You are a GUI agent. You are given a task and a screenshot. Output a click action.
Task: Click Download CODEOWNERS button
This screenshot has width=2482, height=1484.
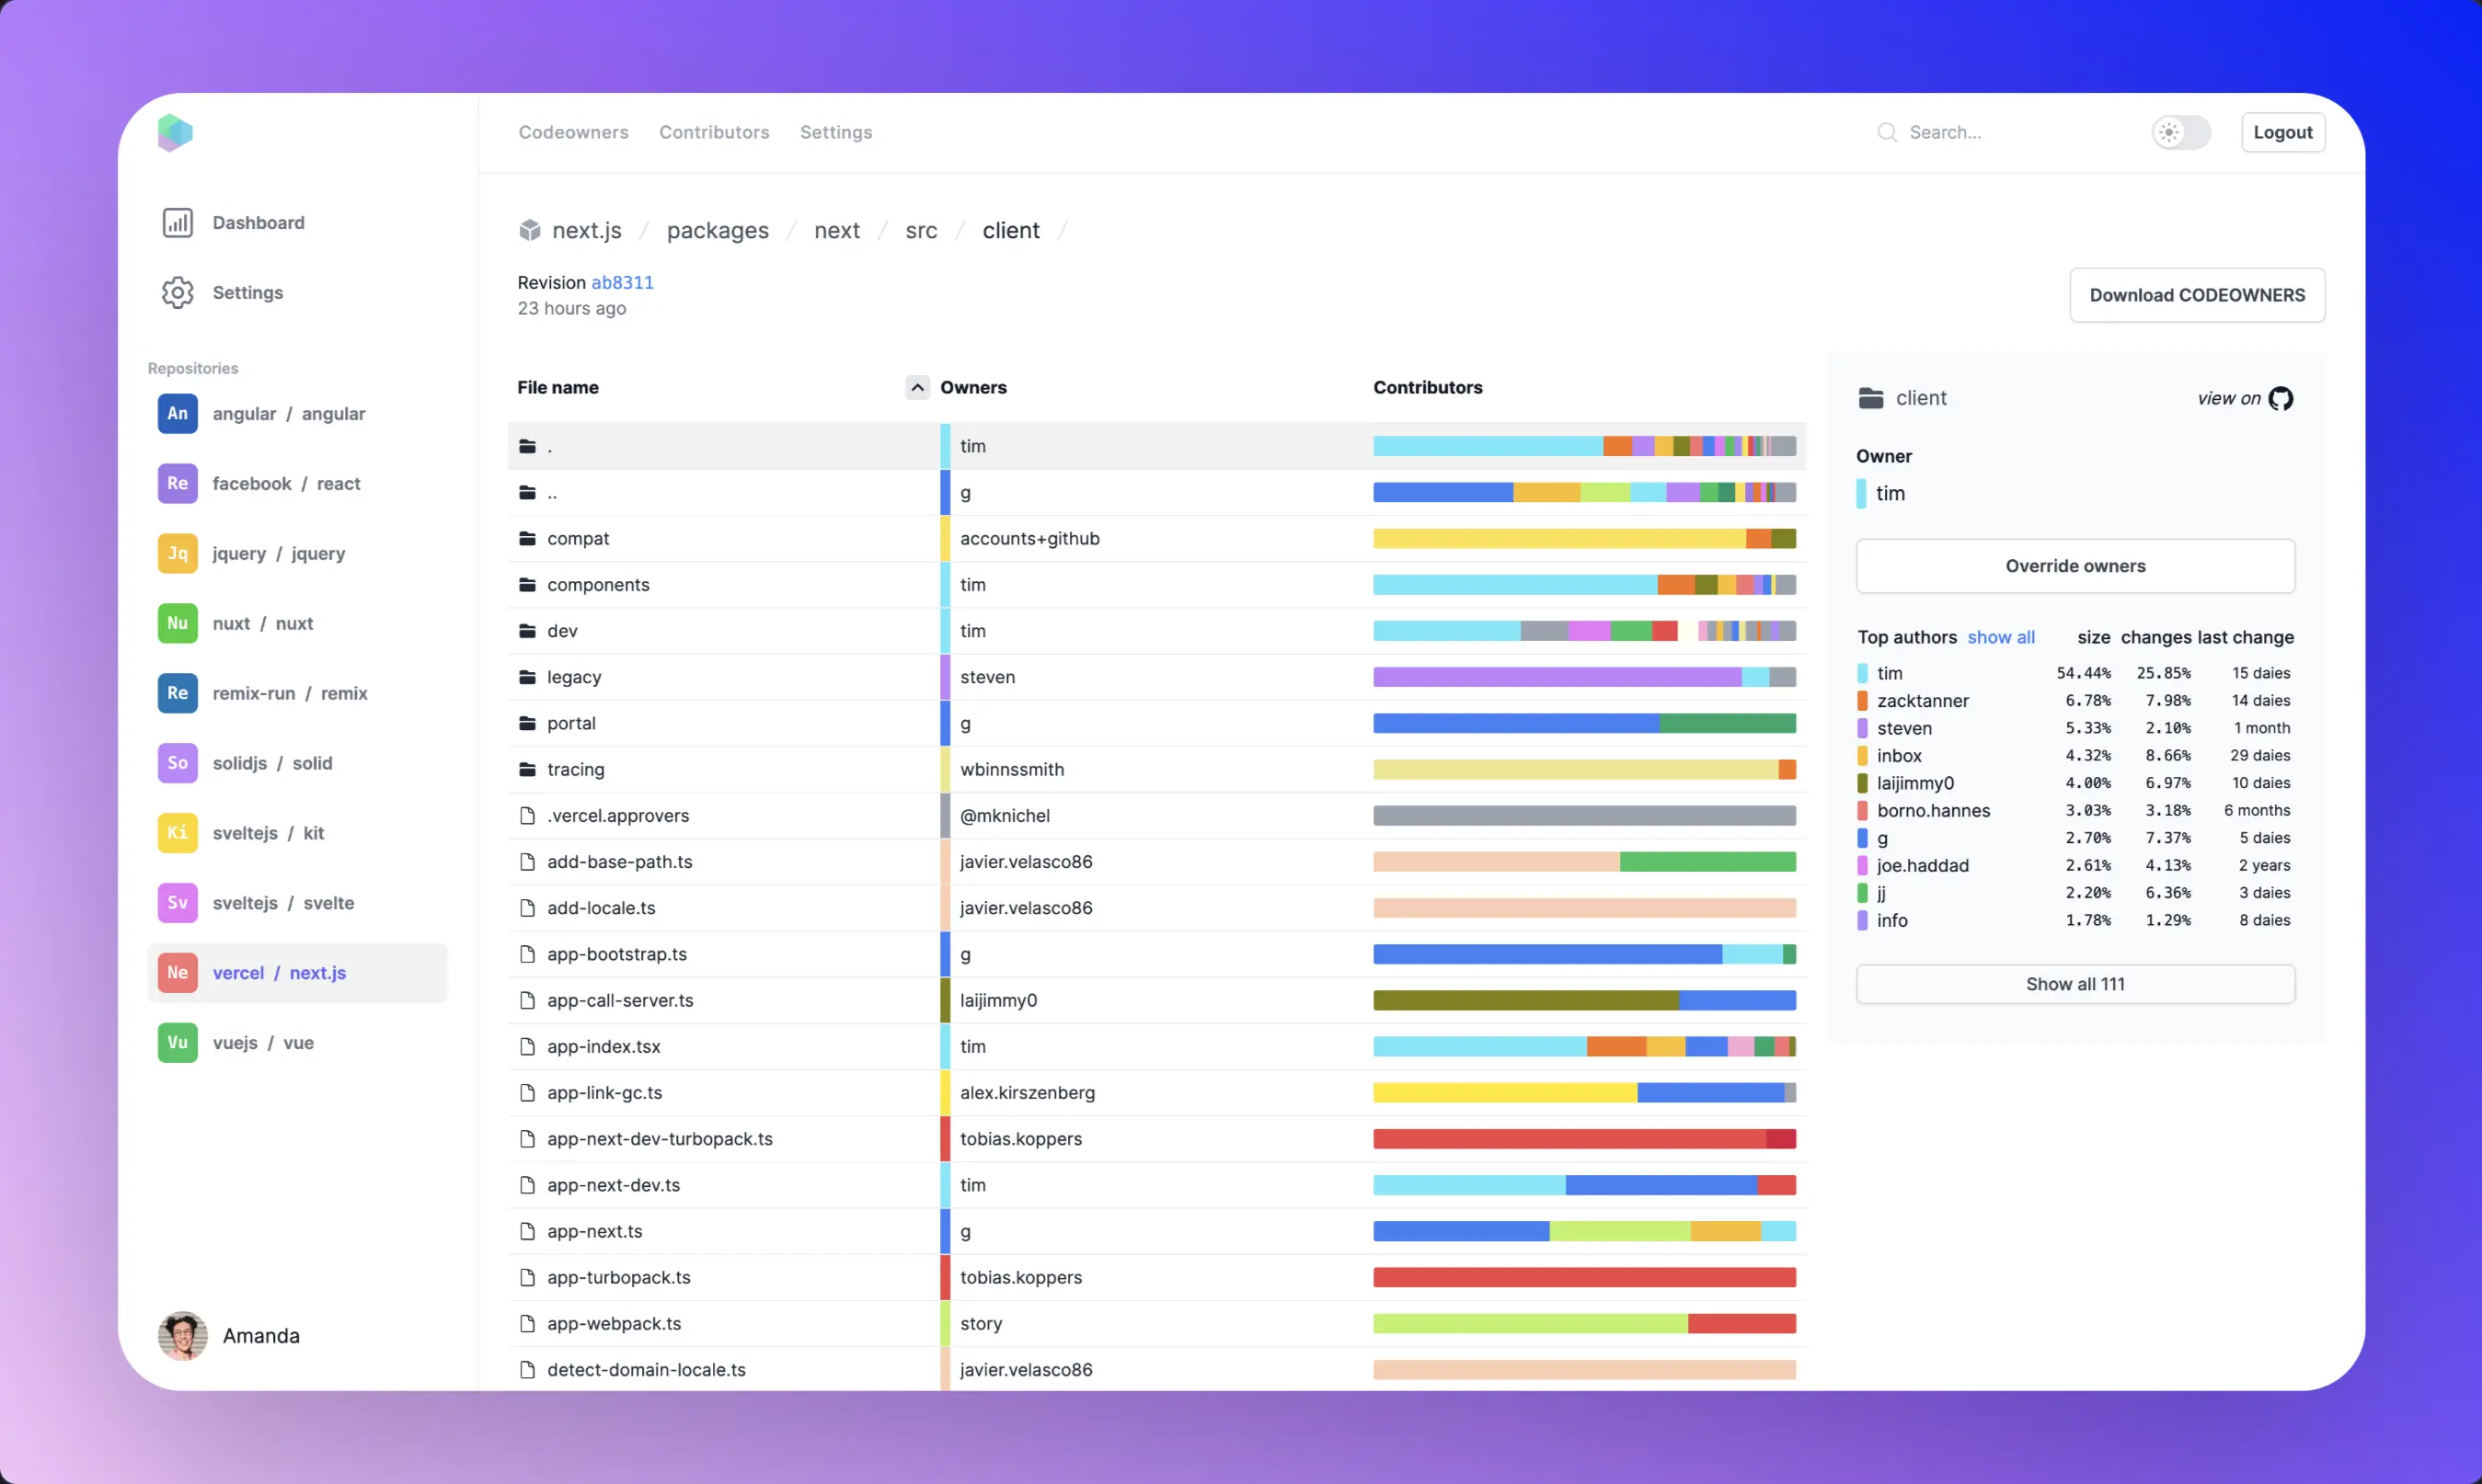tap(2197, 295)
